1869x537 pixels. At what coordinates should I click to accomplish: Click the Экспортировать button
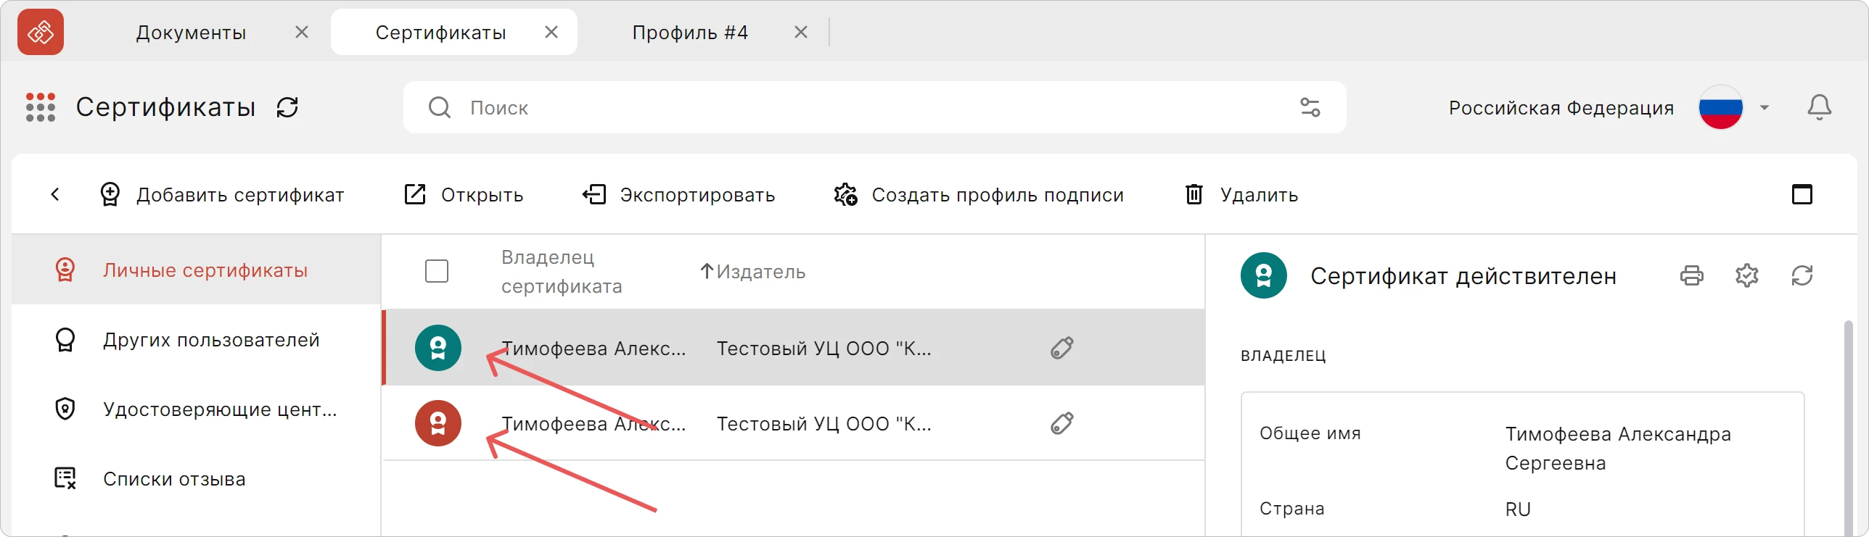point(678,194)
